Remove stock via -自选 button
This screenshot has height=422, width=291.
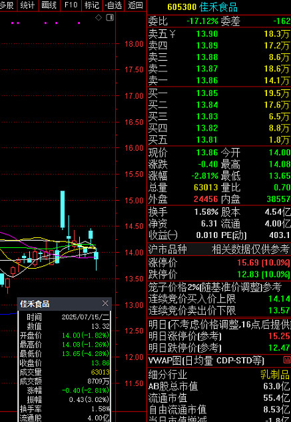click(113, 5)
